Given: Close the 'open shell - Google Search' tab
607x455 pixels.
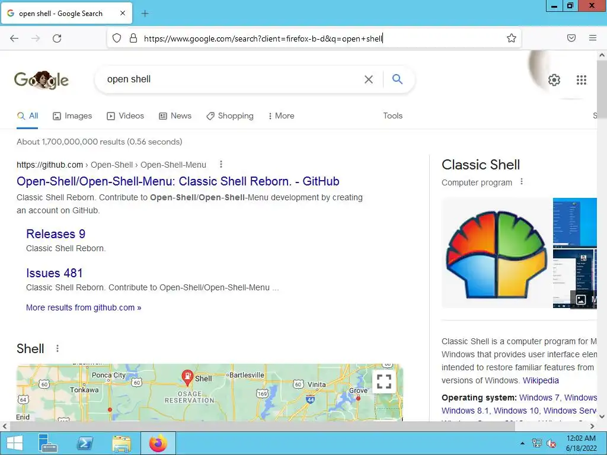Looking at the screenshot, I should point(123,13).
